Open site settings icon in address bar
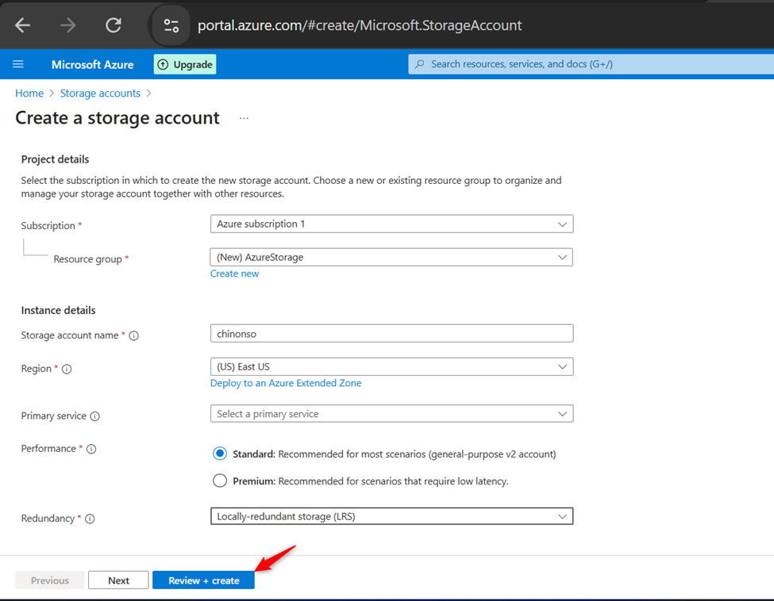The width and height of the screenshot is (774, 601). coord(171,25)
